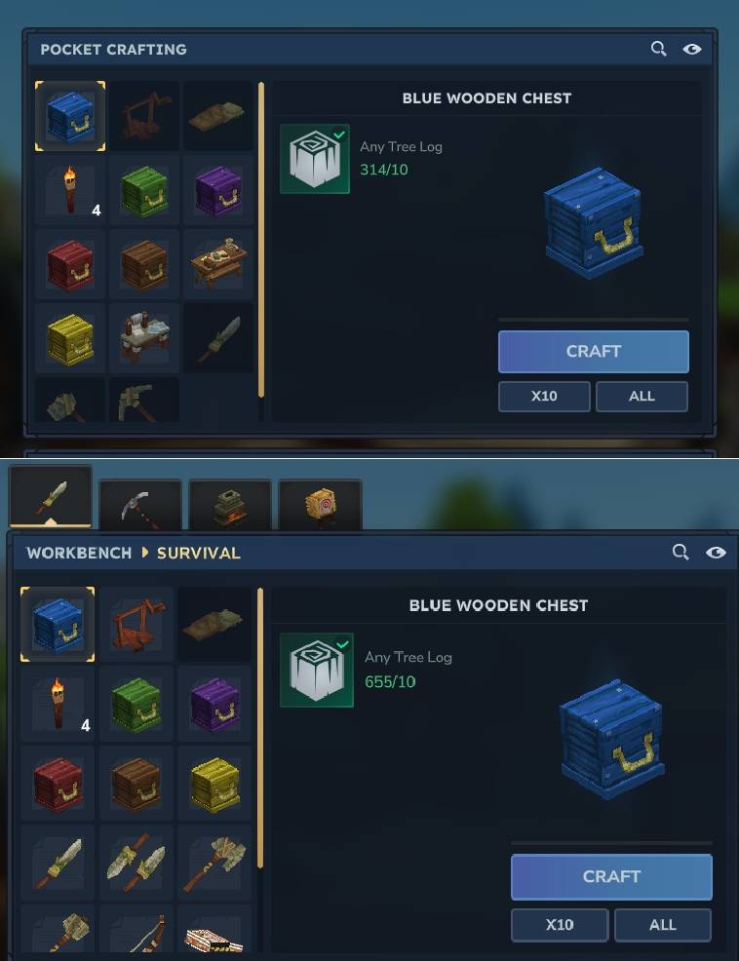Image resolution: width=739 pixels, height=961 pixels.
Task: Open the furnace category tab
Action: [x=230, y=505]
